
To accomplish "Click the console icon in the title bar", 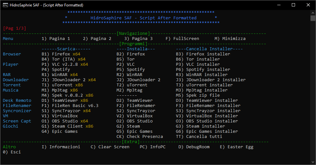I will click(5, 5).
